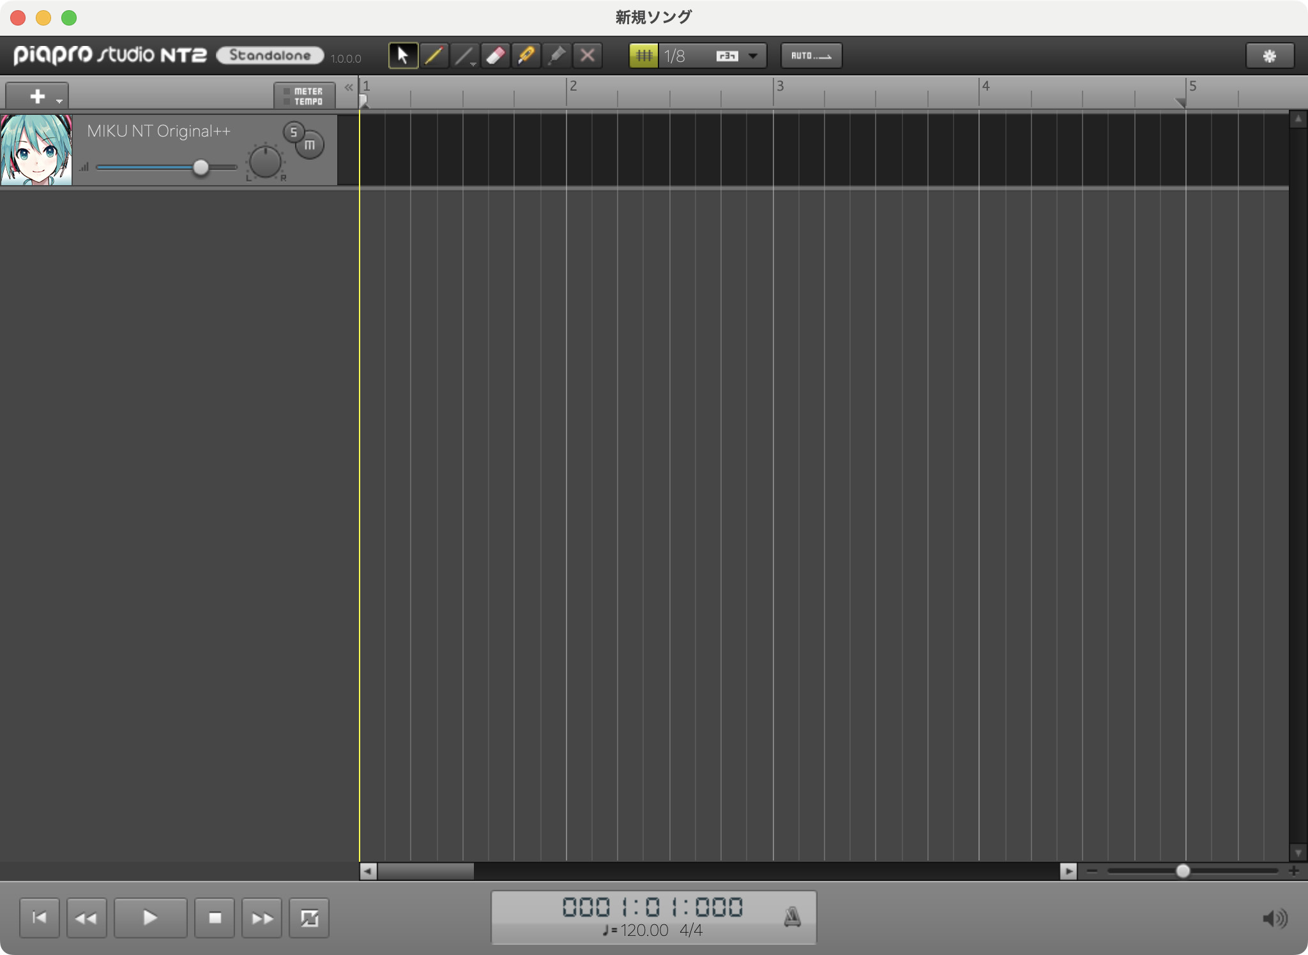Click the X mute tool
This screenshot has height=955, width=1308.
[x=588, y=56]
